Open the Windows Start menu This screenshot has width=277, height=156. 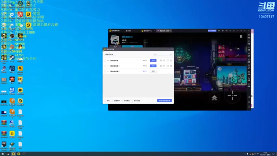point(2,154)
